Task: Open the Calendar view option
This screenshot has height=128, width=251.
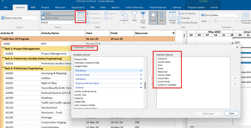Action: [184, 18]
